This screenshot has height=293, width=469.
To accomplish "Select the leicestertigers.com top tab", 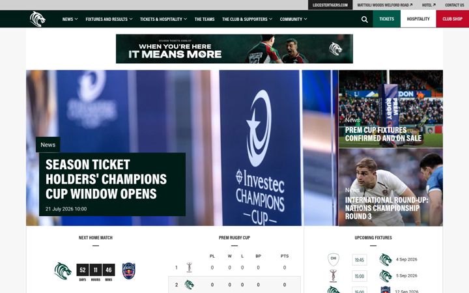I will click(330, 5).
